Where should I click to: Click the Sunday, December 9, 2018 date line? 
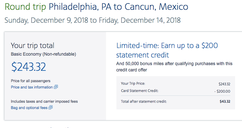pos(92,21)
